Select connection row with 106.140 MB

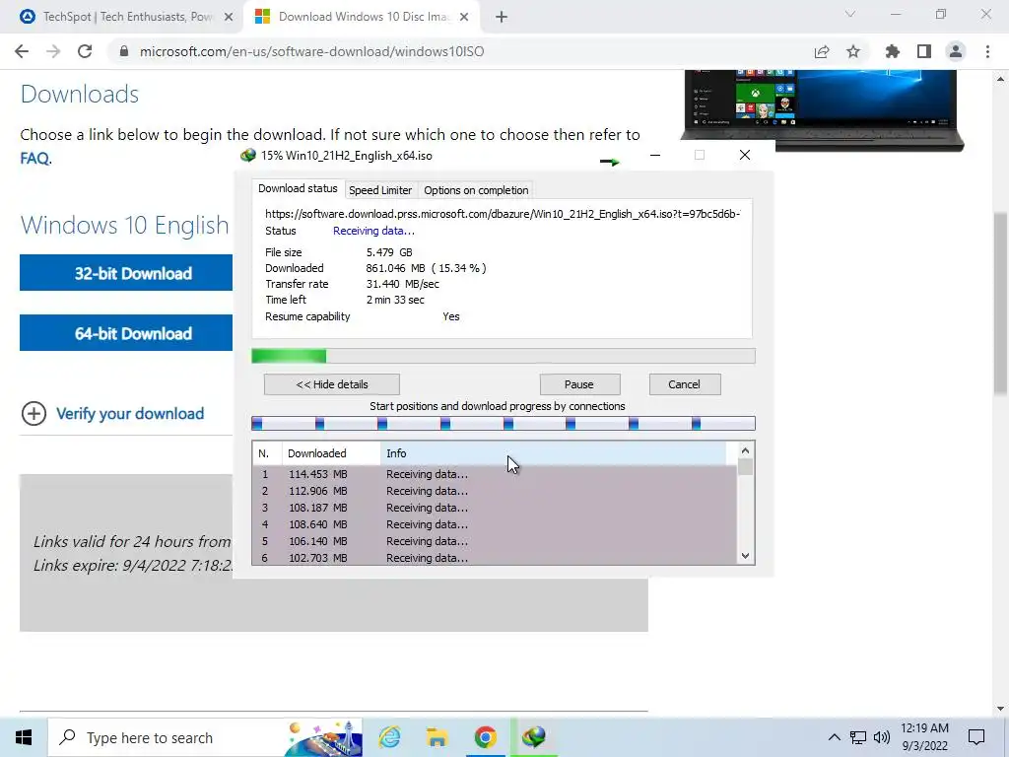pos(495,541)
